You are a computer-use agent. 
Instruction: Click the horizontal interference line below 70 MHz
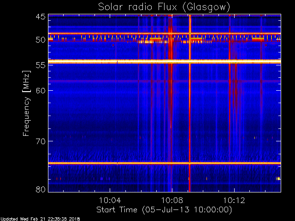pyautogui.click(x=165, y=163)
